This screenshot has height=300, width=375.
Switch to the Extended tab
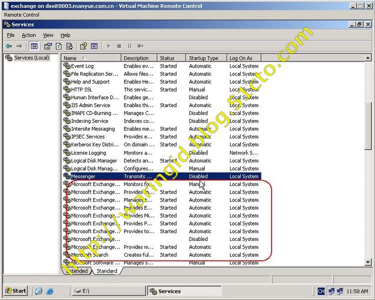pos(77,271)
